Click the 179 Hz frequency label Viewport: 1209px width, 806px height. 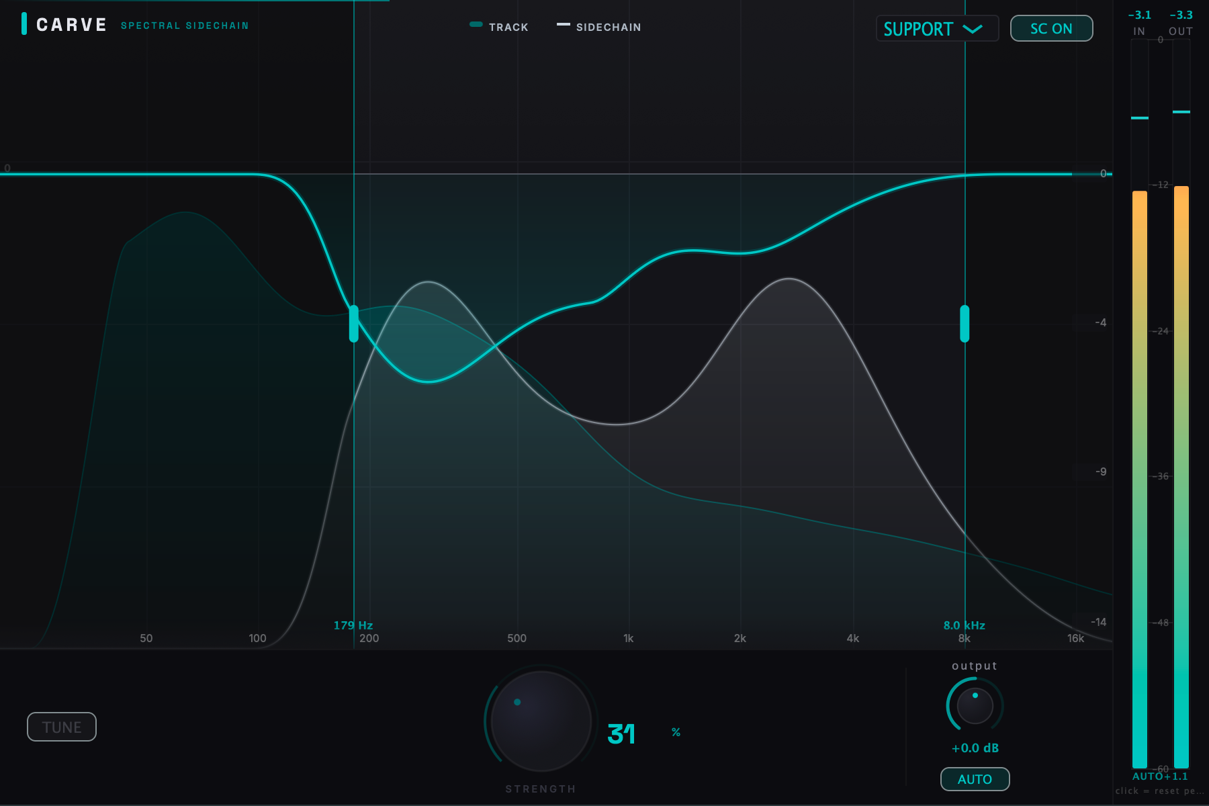click(353, 625)
